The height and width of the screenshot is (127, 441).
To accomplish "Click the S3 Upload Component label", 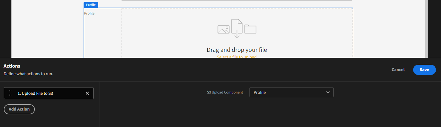I will 225,92.
